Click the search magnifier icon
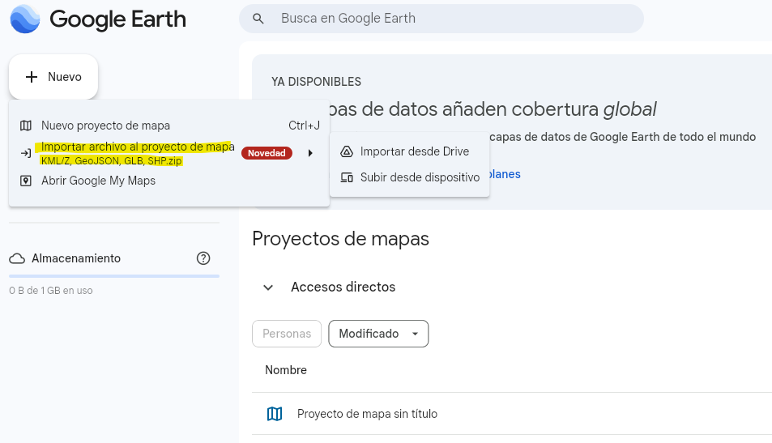Screen dimensions: 772x443 click(258, 19)
